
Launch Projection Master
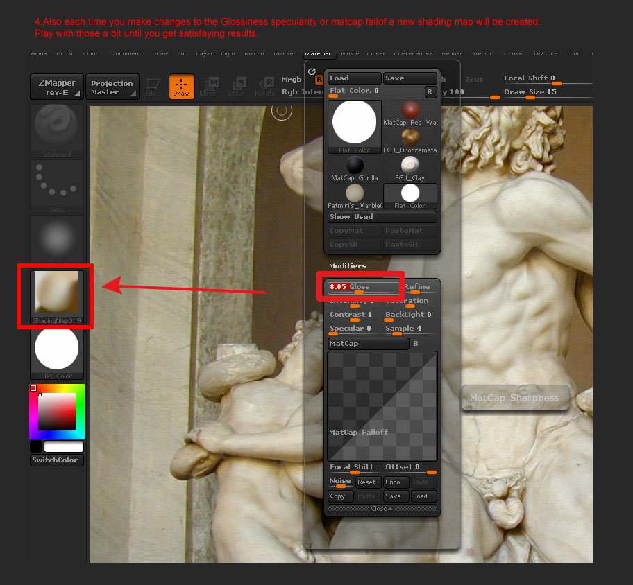click(x=112, y=87)
